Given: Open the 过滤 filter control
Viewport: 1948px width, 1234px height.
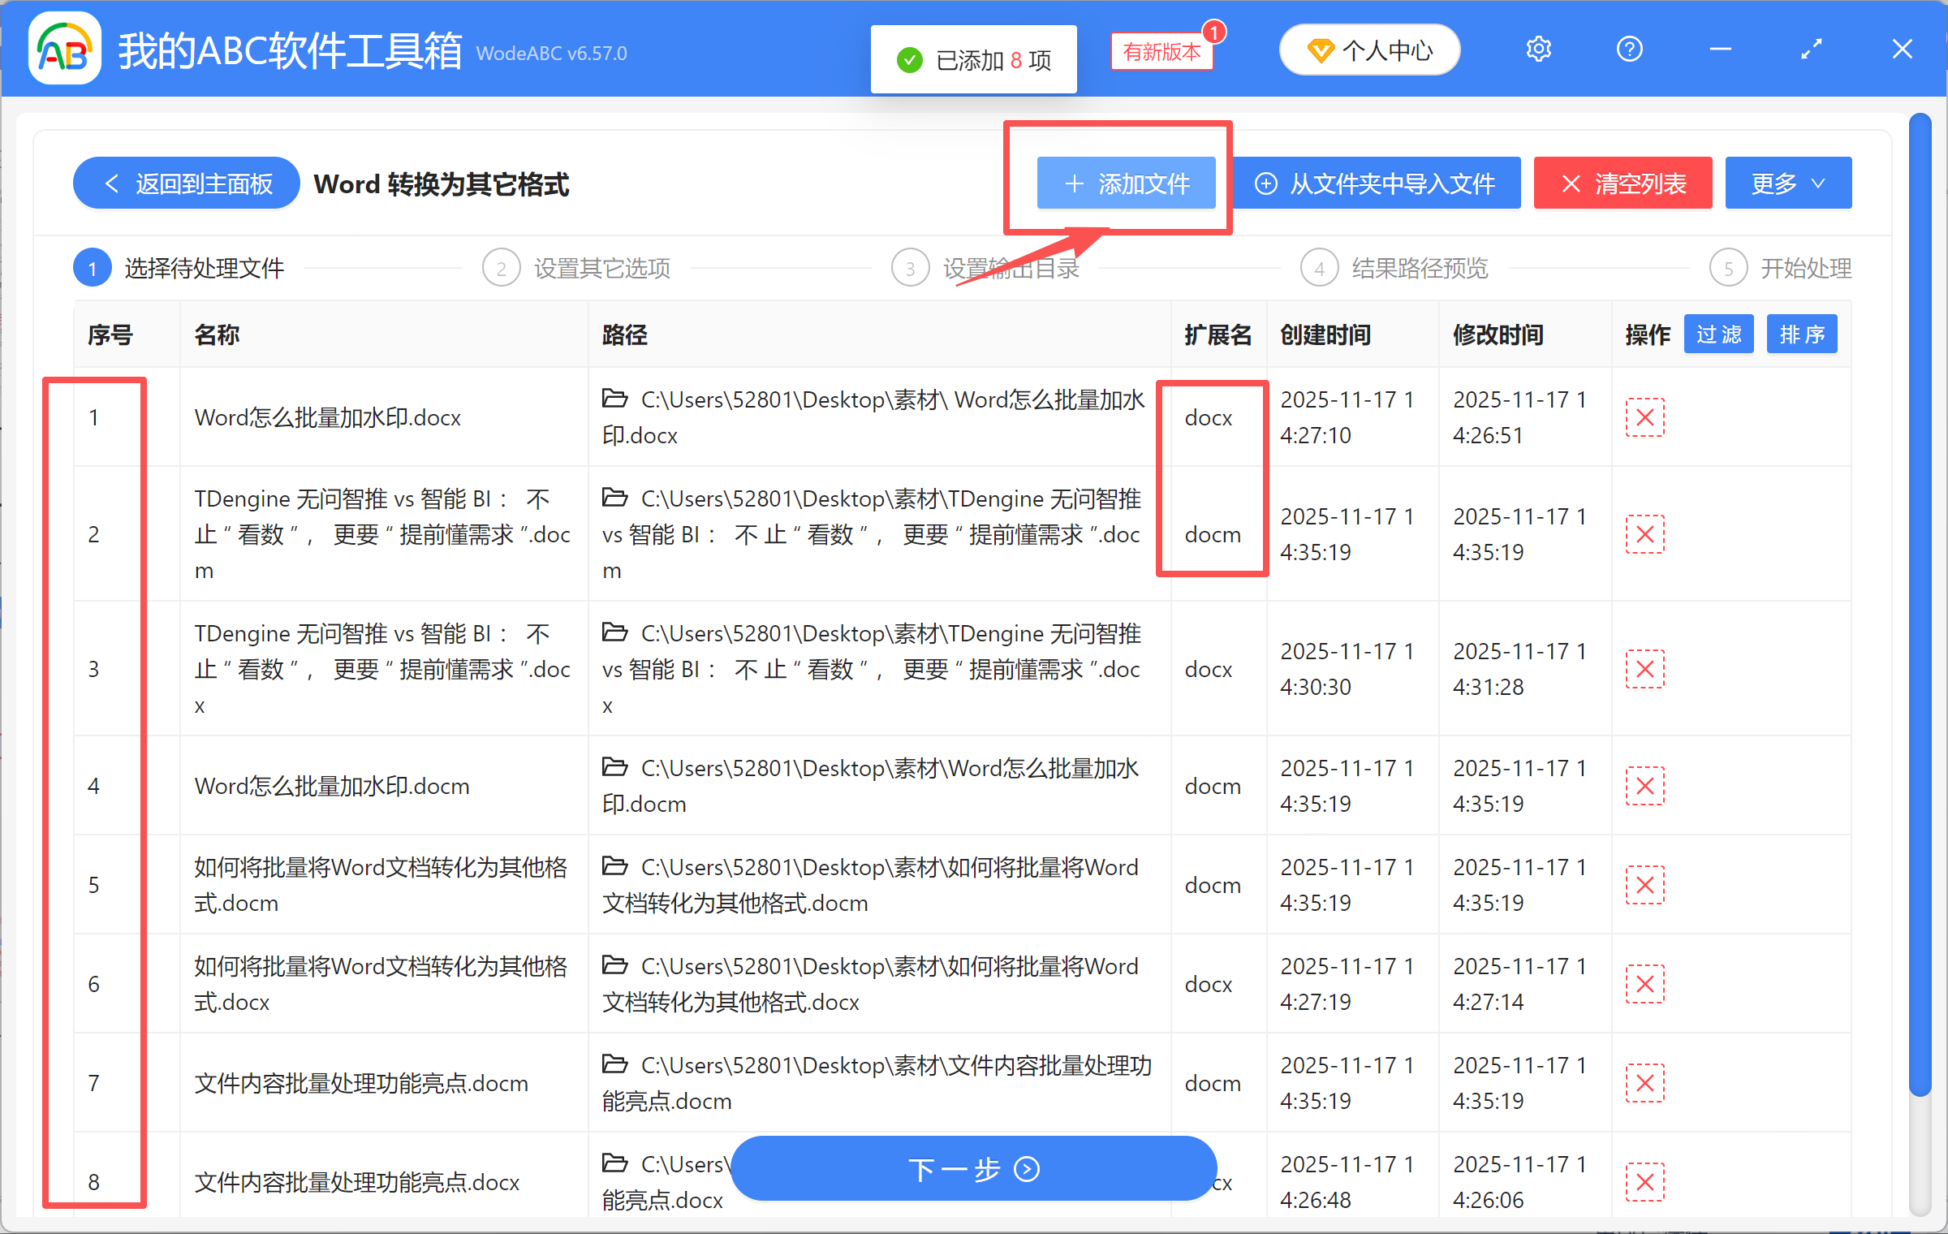Looking at the screenshot, I should (x=1718, y=334).
